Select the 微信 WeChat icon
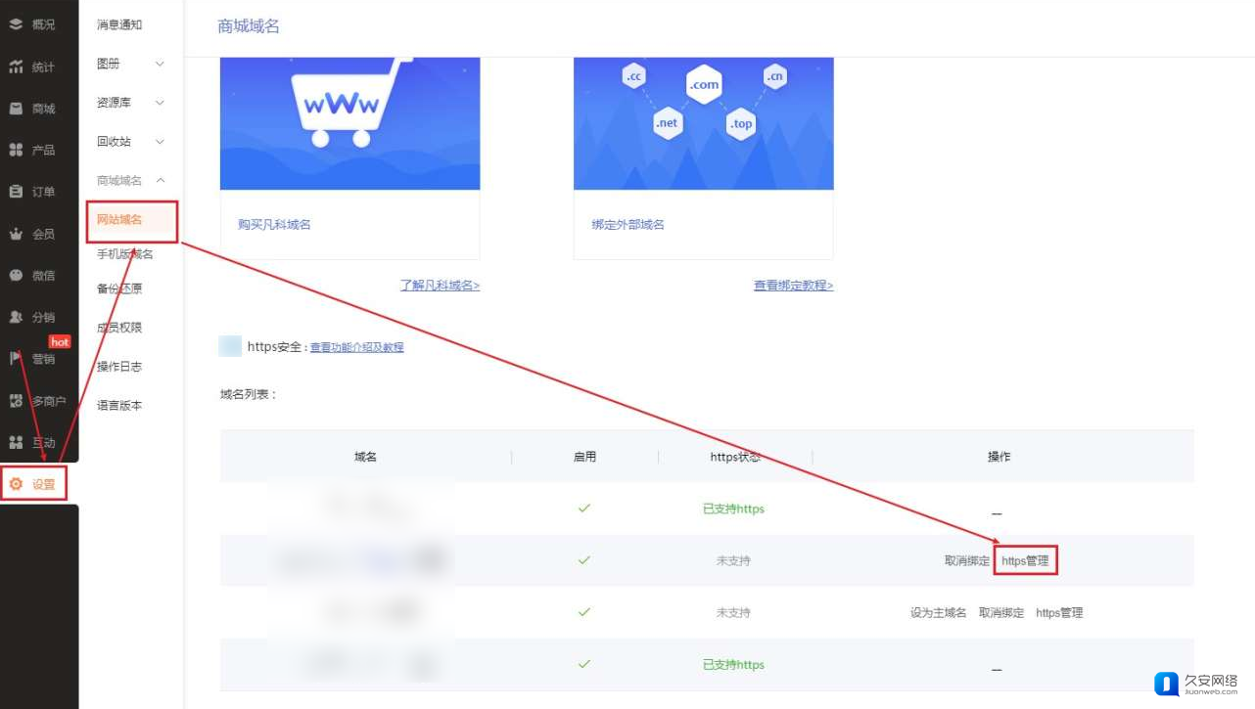The image size is (1255, 709). click(x=16, y=276)
